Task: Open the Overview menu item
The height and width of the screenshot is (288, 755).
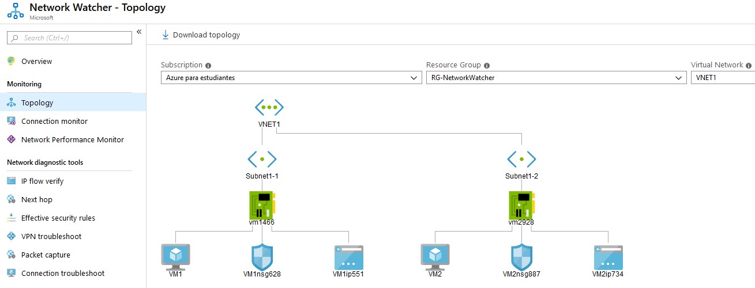Action: point(73,61)
